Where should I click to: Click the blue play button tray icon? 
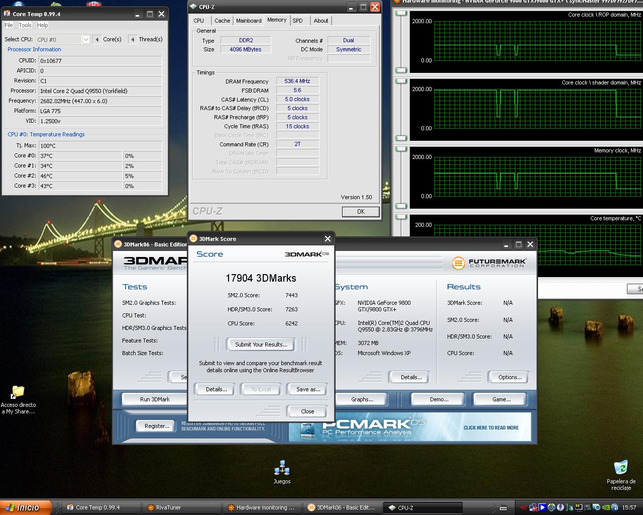(x=543, y=507)
